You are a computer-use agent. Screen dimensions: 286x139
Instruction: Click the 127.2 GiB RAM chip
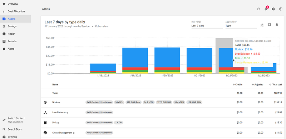(133, 102)
